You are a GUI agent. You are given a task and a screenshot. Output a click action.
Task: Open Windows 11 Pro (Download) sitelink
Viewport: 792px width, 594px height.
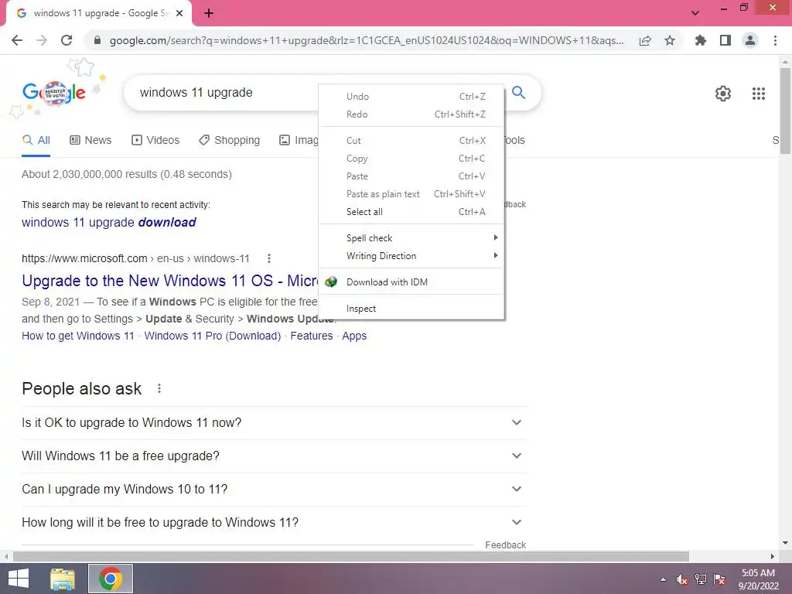click(x=213, y=336)
